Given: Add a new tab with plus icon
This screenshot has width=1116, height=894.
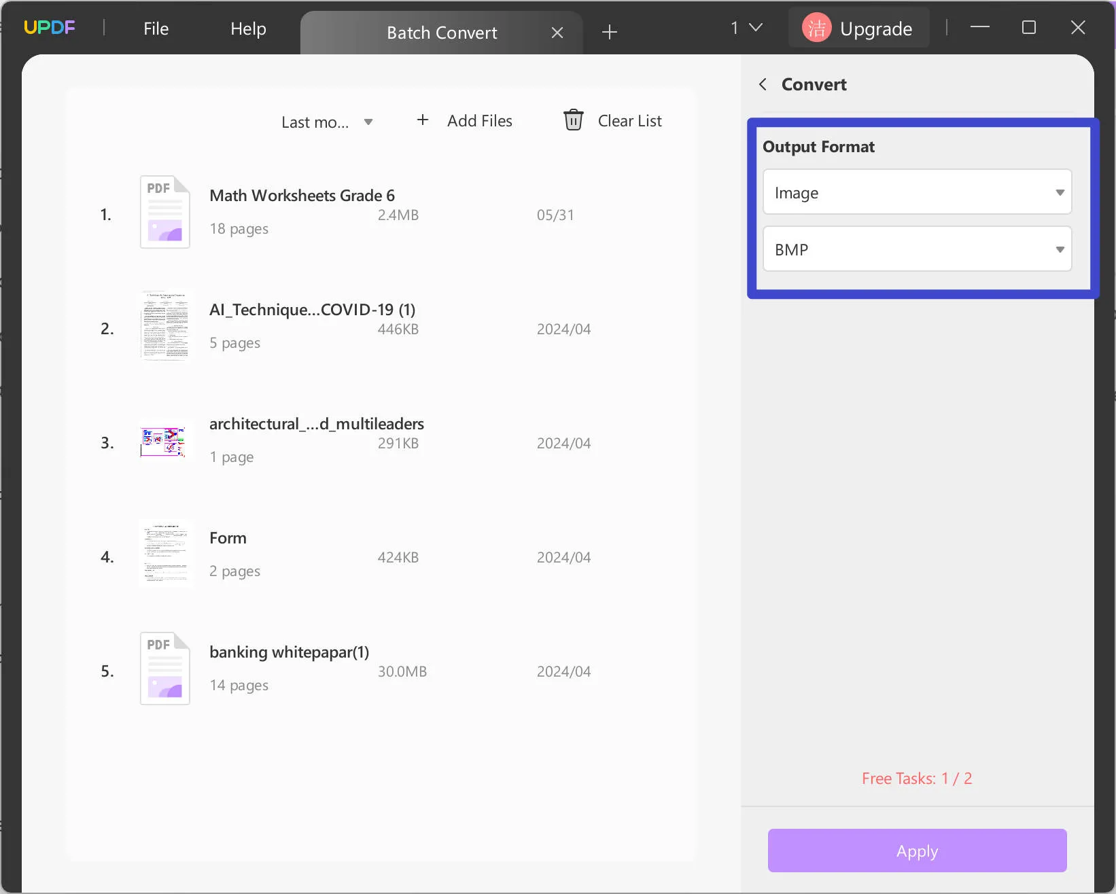Looking at the screenshot, I should tap(610, 32).
